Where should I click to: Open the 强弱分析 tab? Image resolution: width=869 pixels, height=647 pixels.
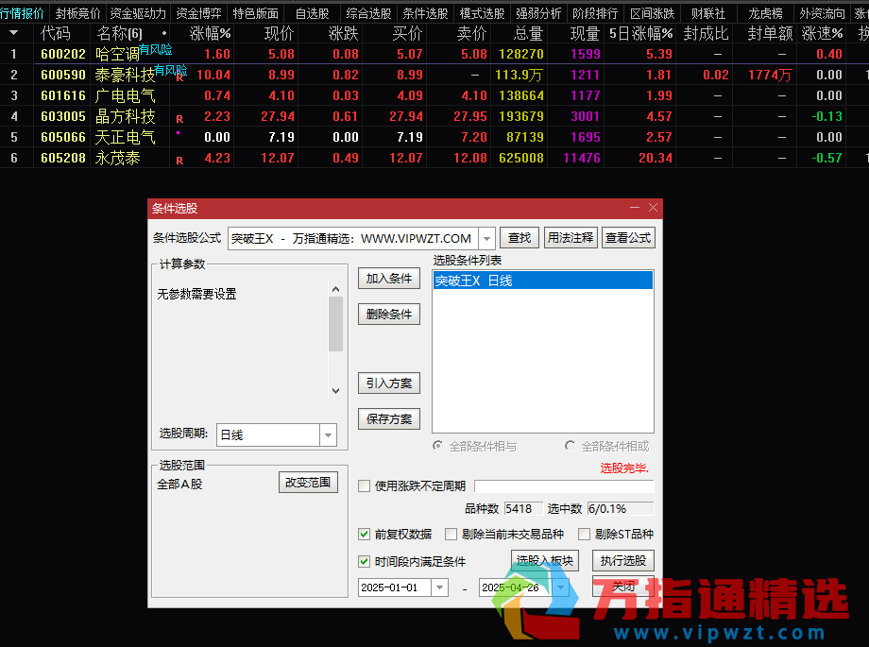(538, 13)
